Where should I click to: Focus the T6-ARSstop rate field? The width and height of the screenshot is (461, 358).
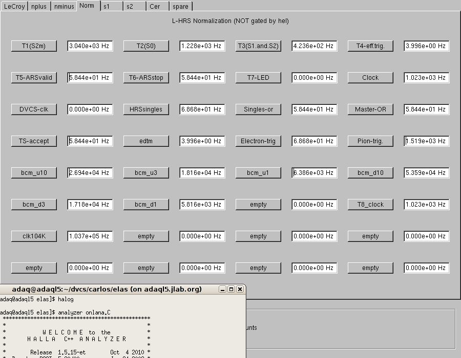point(202,78)
